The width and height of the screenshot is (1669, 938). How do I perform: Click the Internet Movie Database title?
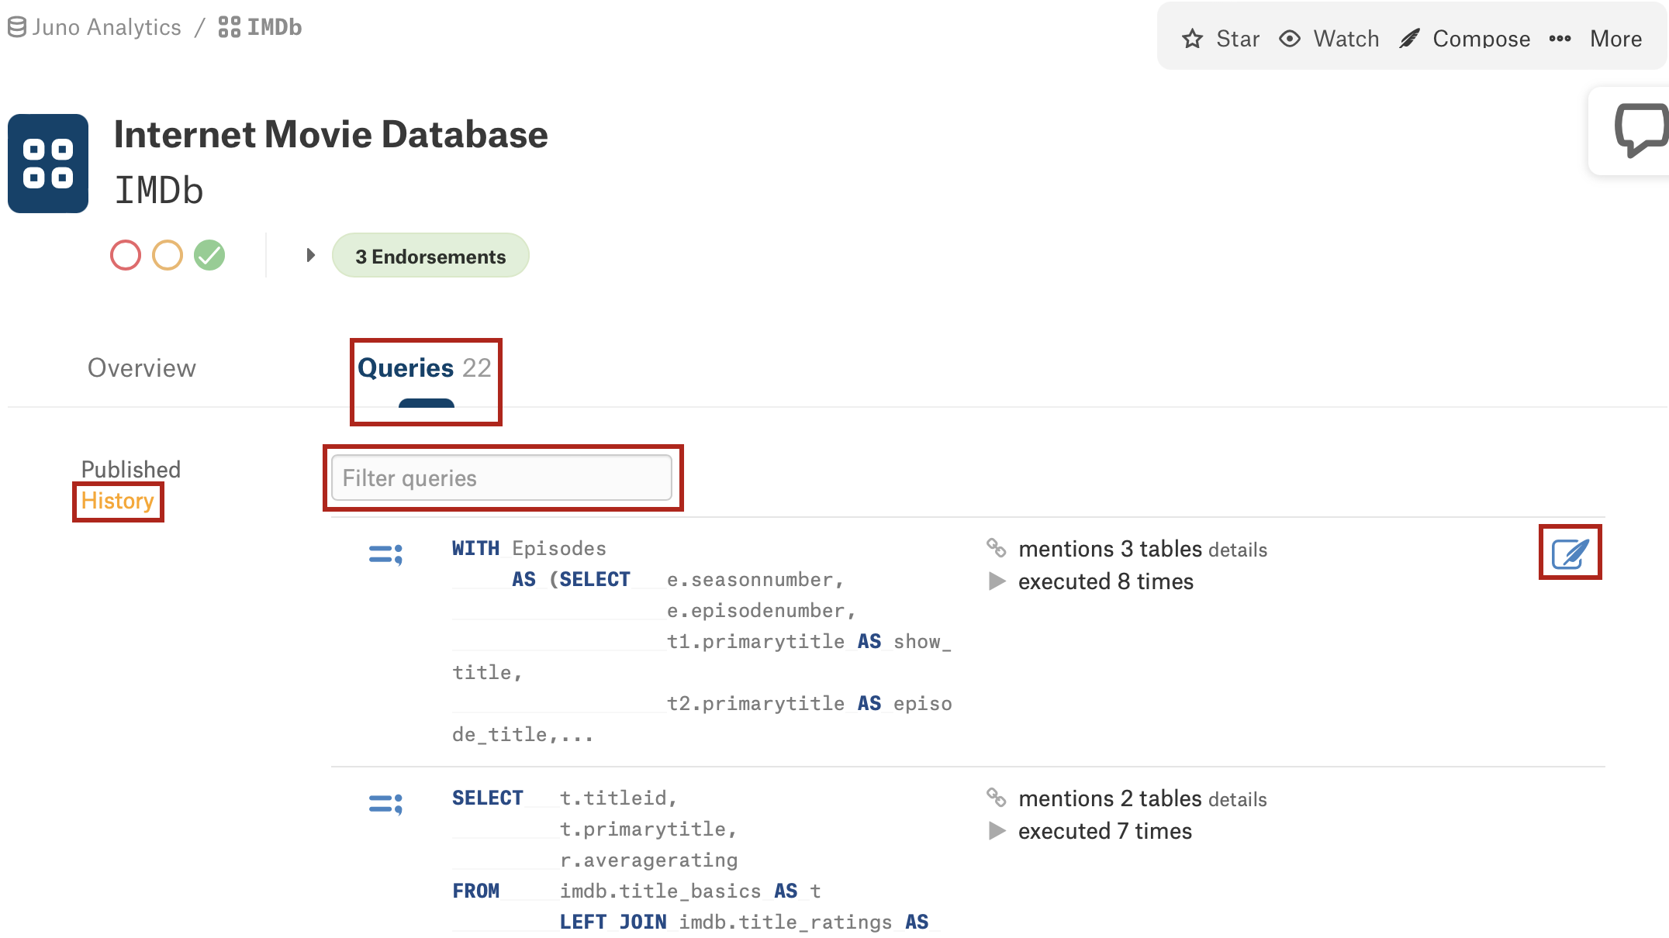point(331,134)
